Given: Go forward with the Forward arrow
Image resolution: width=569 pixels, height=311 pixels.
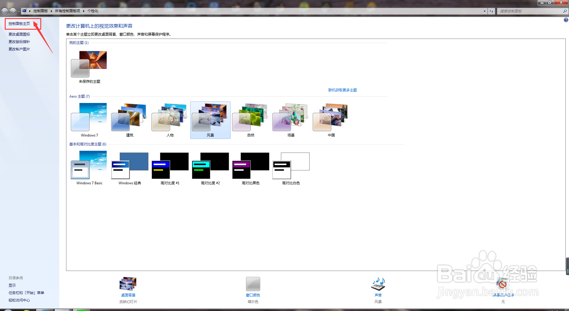Looking at the screenshot, I should tap(13, 11).
